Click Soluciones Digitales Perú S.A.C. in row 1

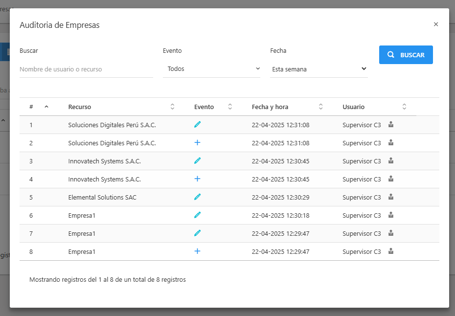[x=112, y=125]
